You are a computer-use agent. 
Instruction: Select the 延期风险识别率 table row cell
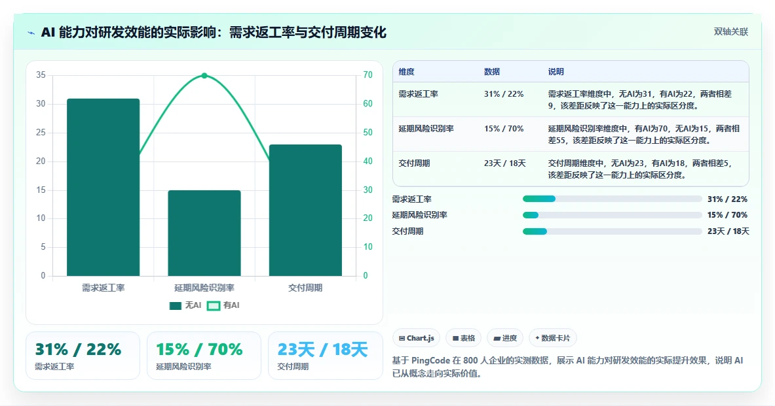pyautogui.click(x=426, y=128)
